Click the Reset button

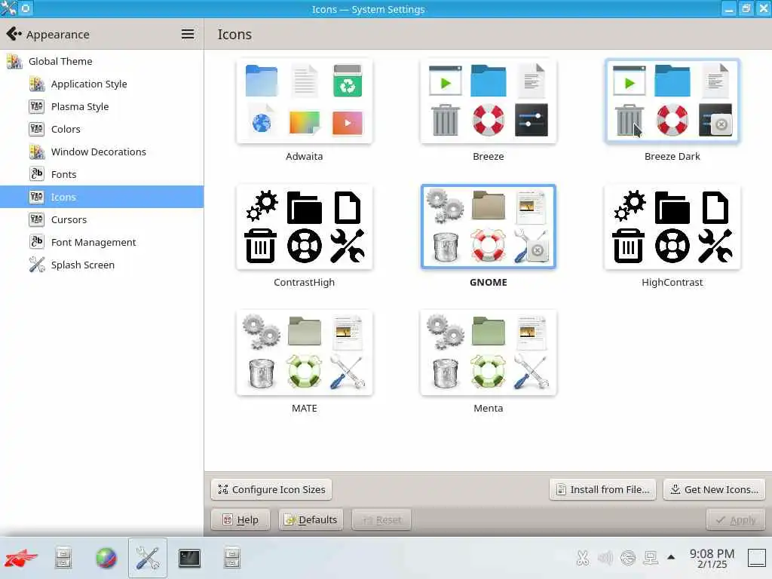pos(381,520)
